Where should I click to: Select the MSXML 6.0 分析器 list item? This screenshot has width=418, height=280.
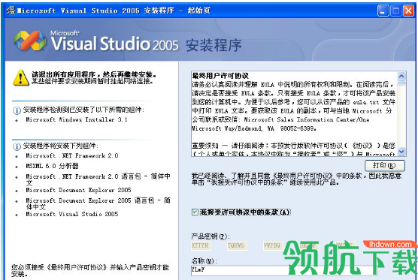pos(52,166)
